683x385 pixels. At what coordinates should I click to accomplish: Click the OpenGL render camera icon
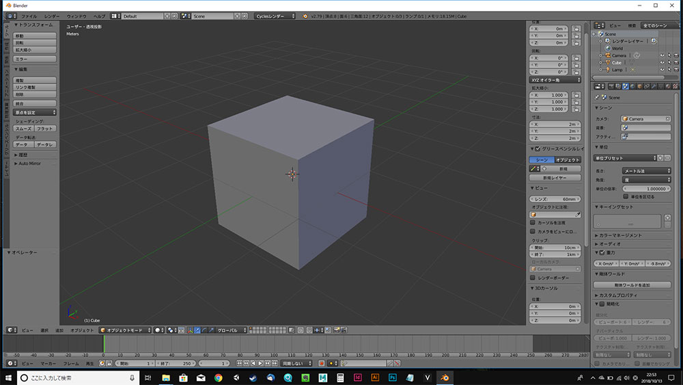tap(337, 330)
